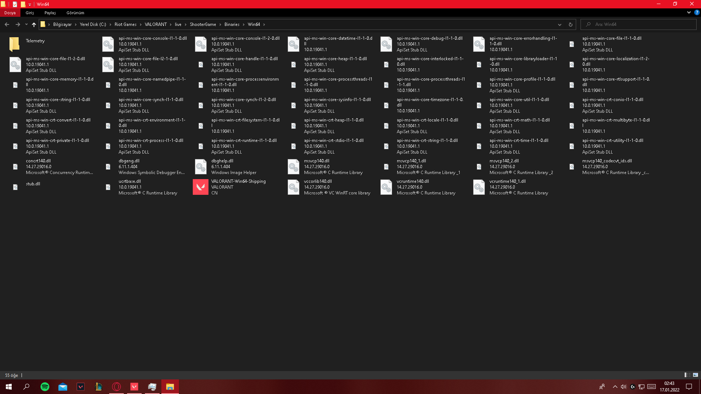Show hidden system tray icons
Image resolution: width=701 pixels, height=394 pixels.
(x=615, y=387)
